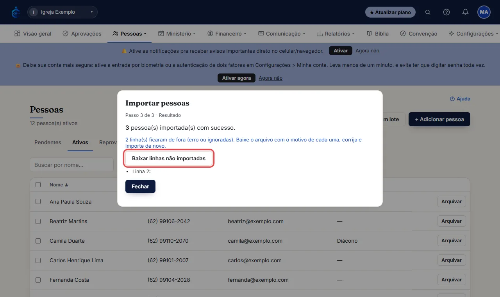
Task: Click the app logo in top-left corner
Action: [16, 12]
